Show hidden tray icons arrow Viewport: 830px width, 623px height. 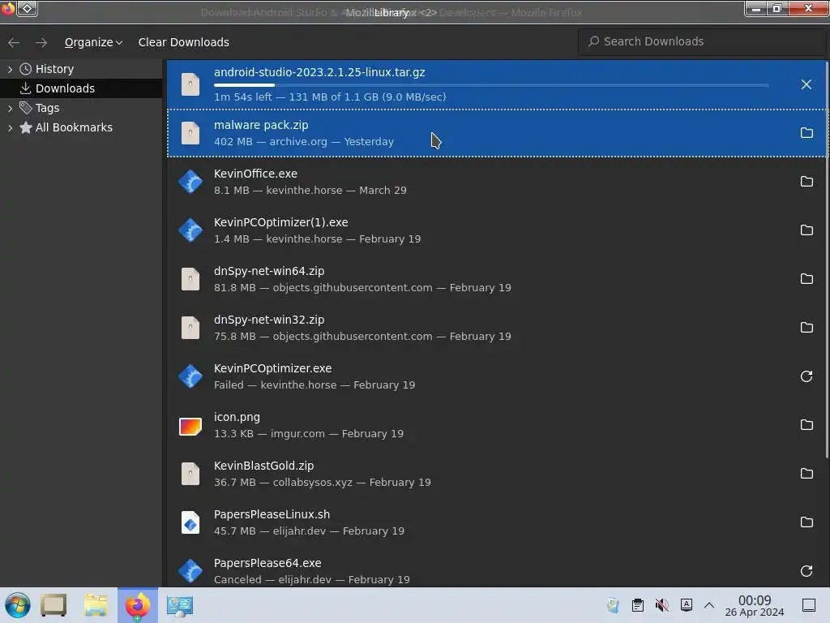[708, 605]
